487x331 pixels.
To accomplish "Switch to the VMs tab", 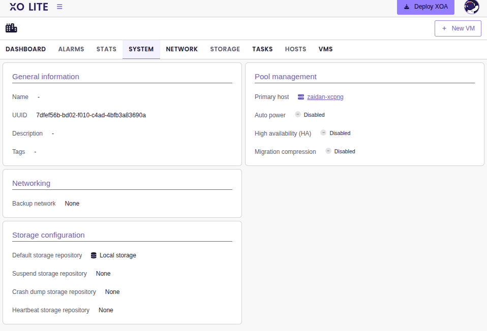I will pyautogui.click(x=325, y=49).
